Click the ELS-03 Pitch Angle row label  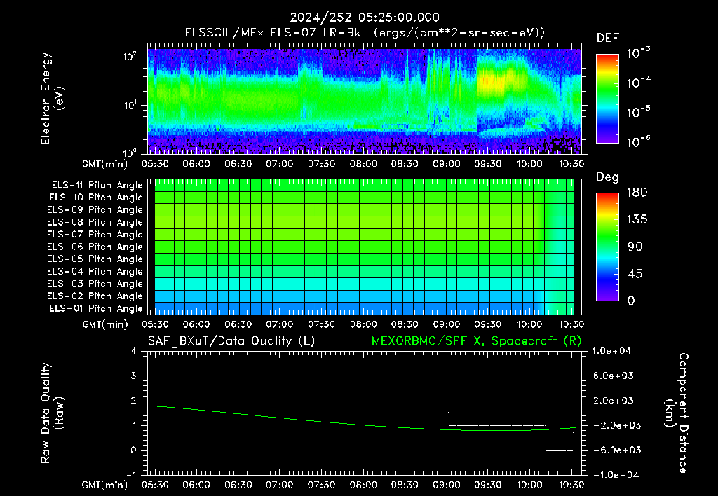[95, 284]
